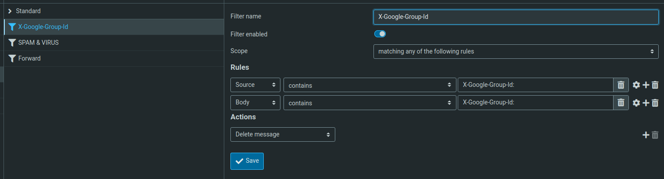
Task: Select the X-Google-Group-Id filter in list
Action: point(43,27)
